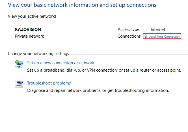Click the broadband, dial-up, or VPN description text

(104, 70)
